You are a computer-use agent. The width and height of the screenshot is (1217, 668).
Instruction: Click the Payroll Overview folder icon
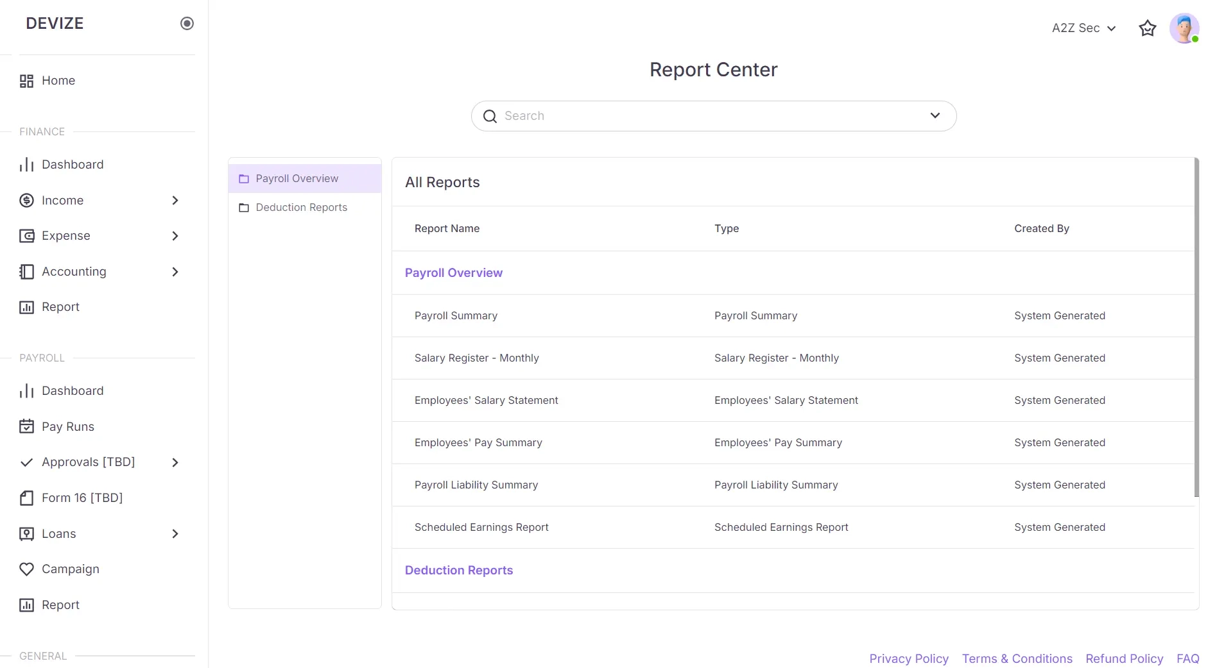coord(244,179)
